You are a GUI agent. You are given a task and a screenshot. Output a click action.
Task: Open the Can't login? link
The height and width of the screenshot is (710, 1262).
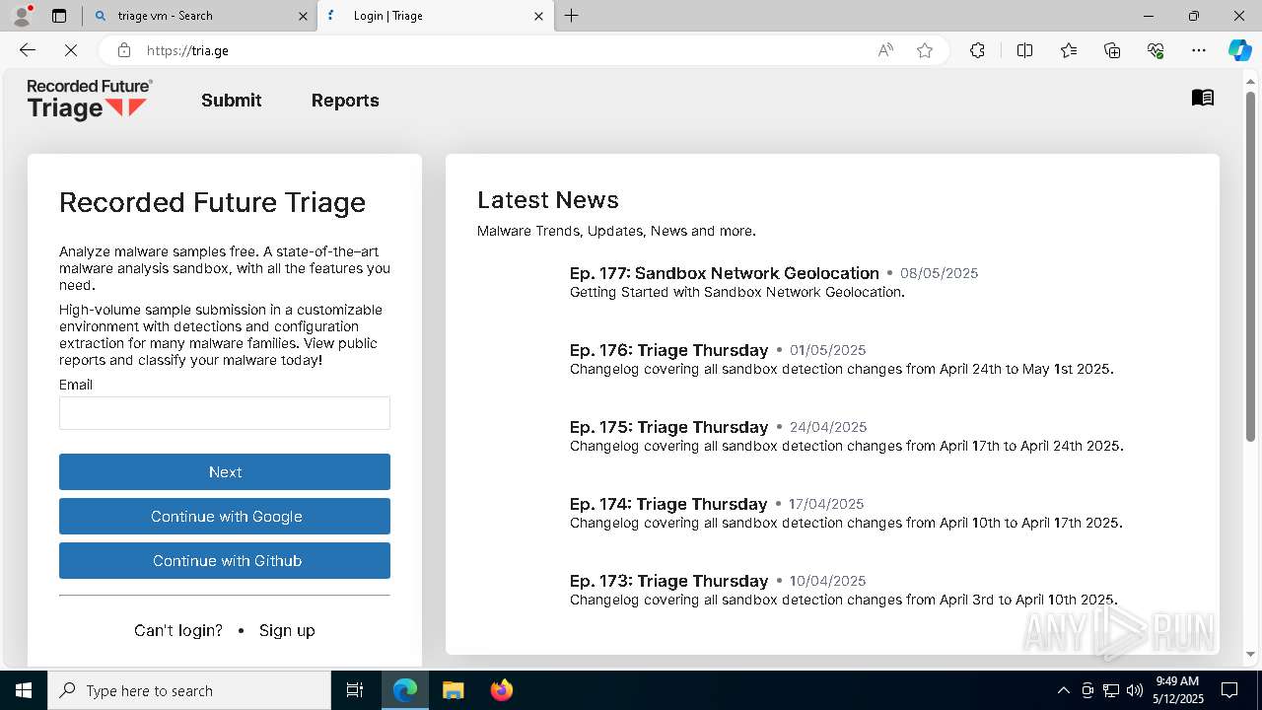point(178,630)
